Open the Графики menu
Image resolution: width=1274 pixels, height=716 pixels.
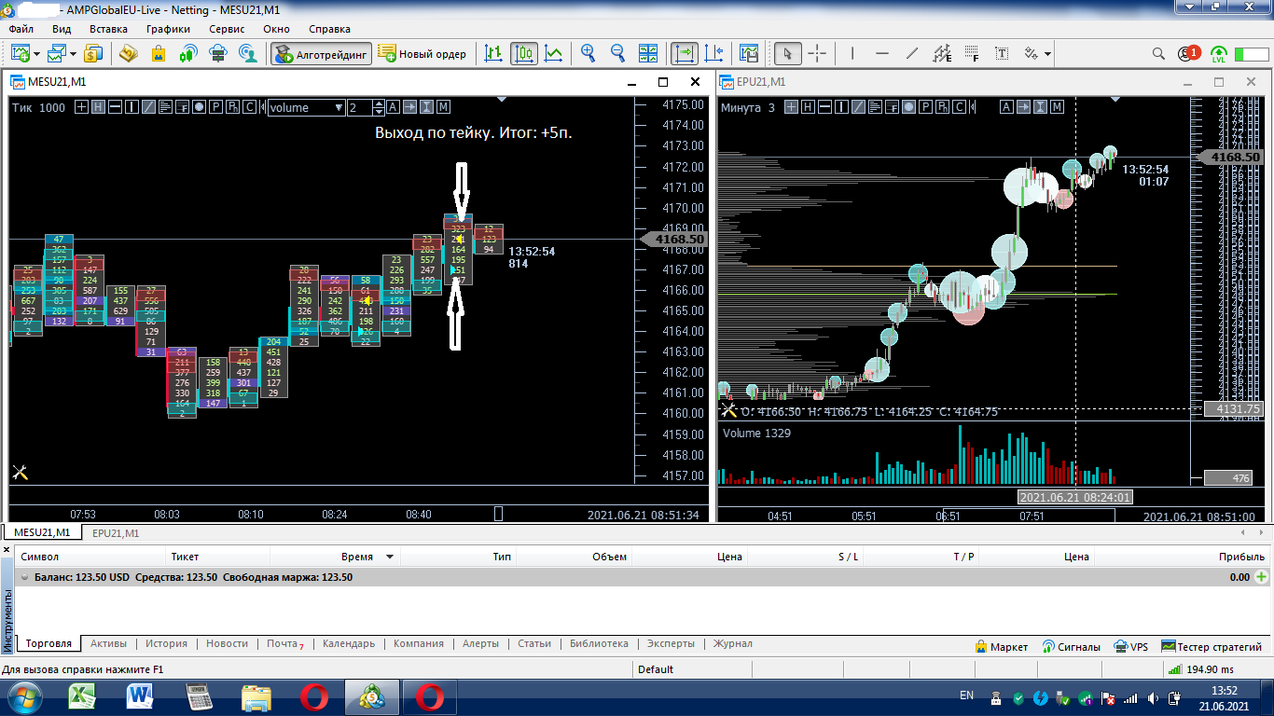click(x=168, y=29)
